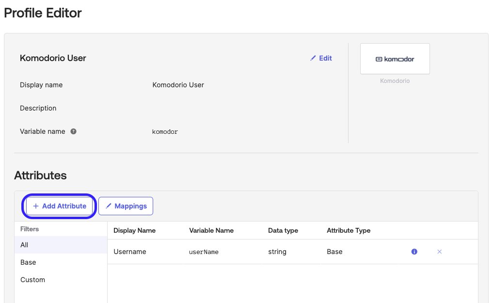This screenshot has height=303, width=493.
Task: Filter attributes by Custom
Action: tap(61, 280)
